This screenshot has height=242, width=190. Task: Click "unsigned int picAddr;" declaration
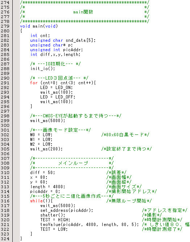pyautogui.click(x=56, y=50)
